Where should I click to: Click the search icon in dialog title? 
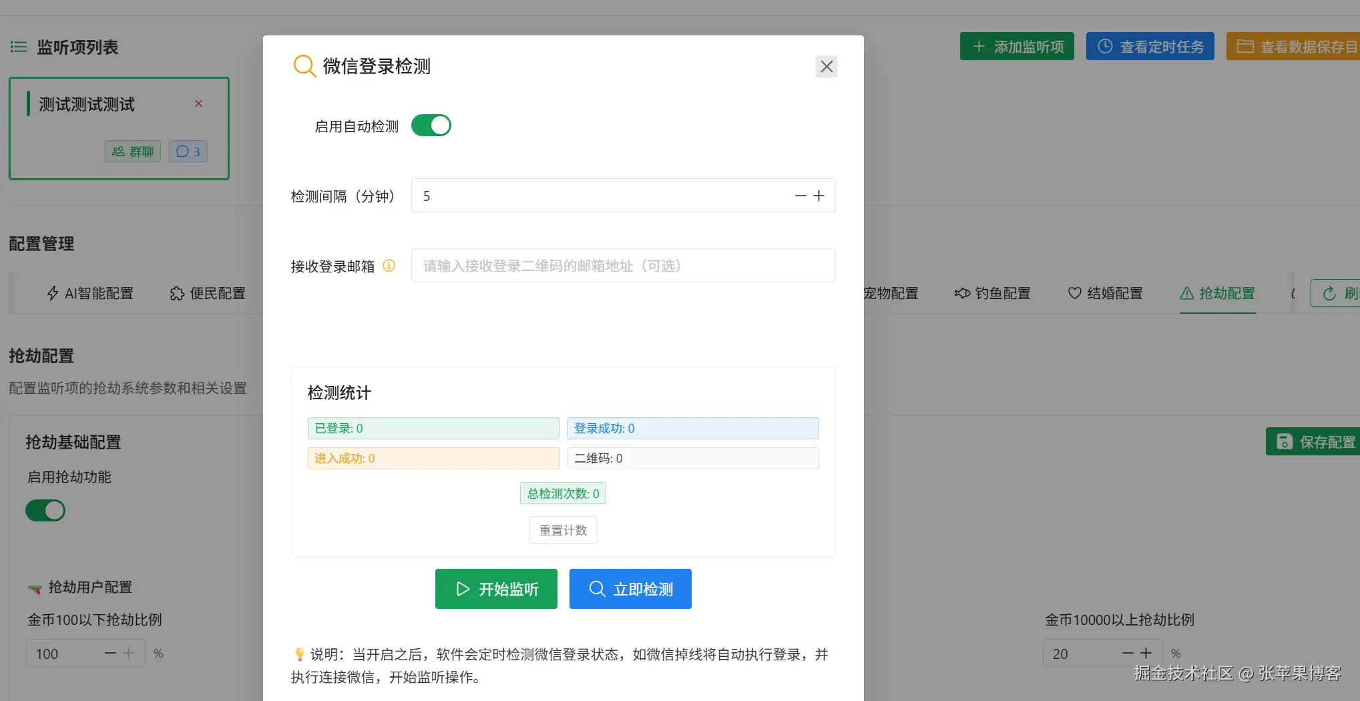pyautogui.click(x=304, y=66)
